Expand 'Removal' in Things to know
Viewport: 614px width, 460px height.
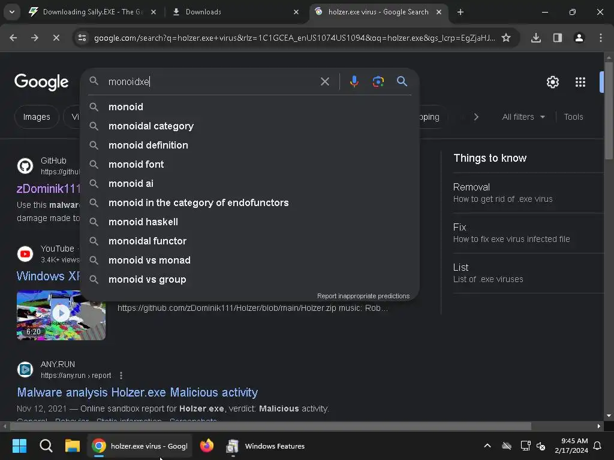point(528,193)
